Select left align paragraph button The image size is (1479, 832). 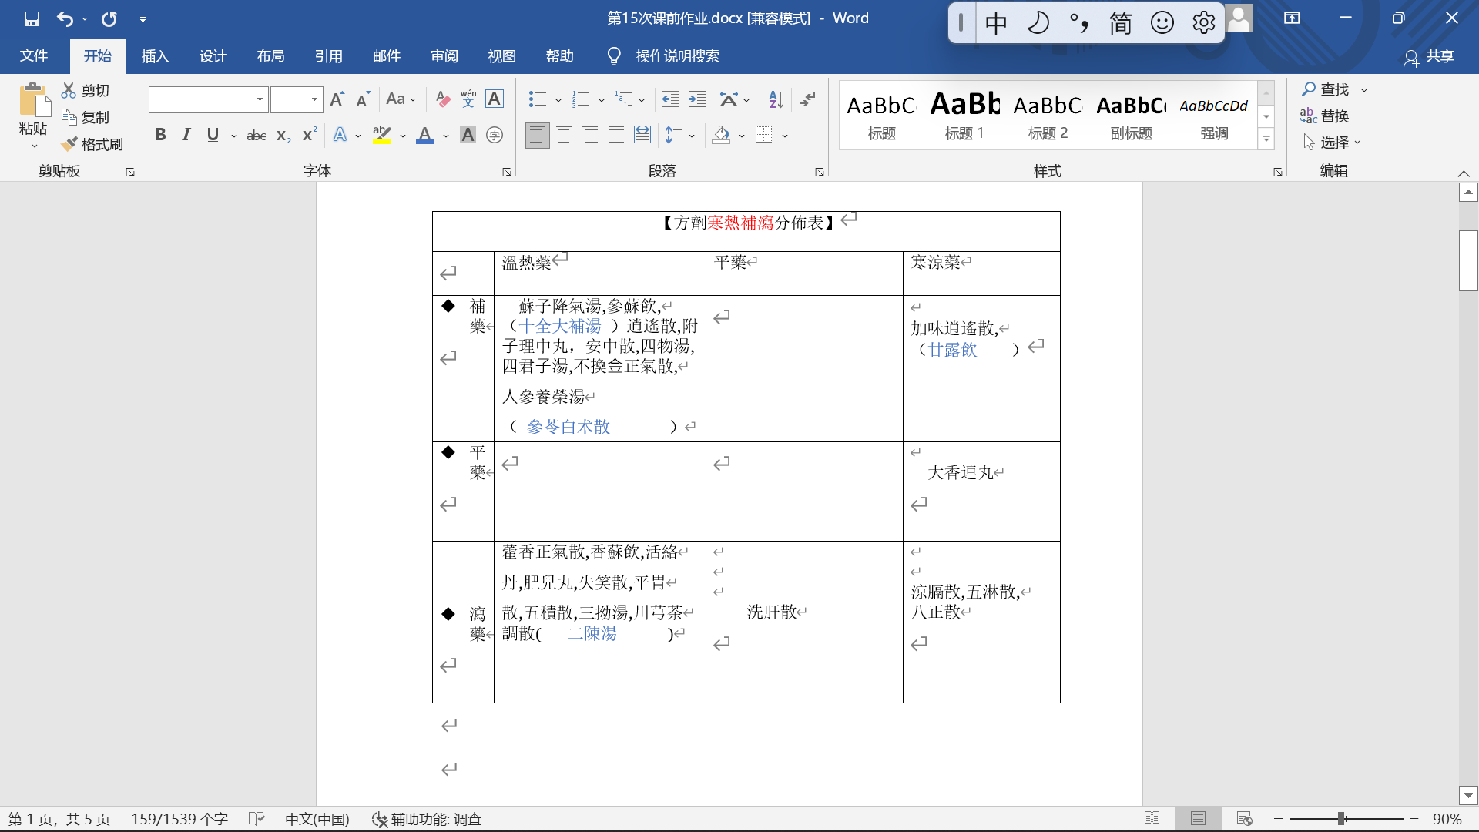(538, 136)
